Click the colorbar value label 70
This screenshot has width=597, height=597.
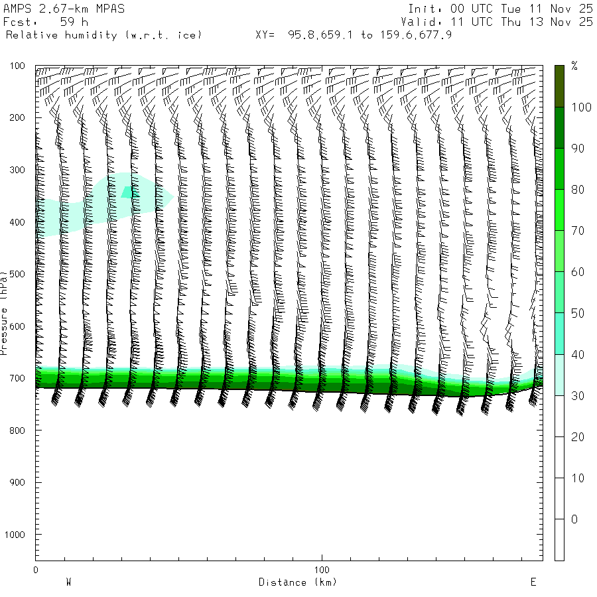point(578,231)
